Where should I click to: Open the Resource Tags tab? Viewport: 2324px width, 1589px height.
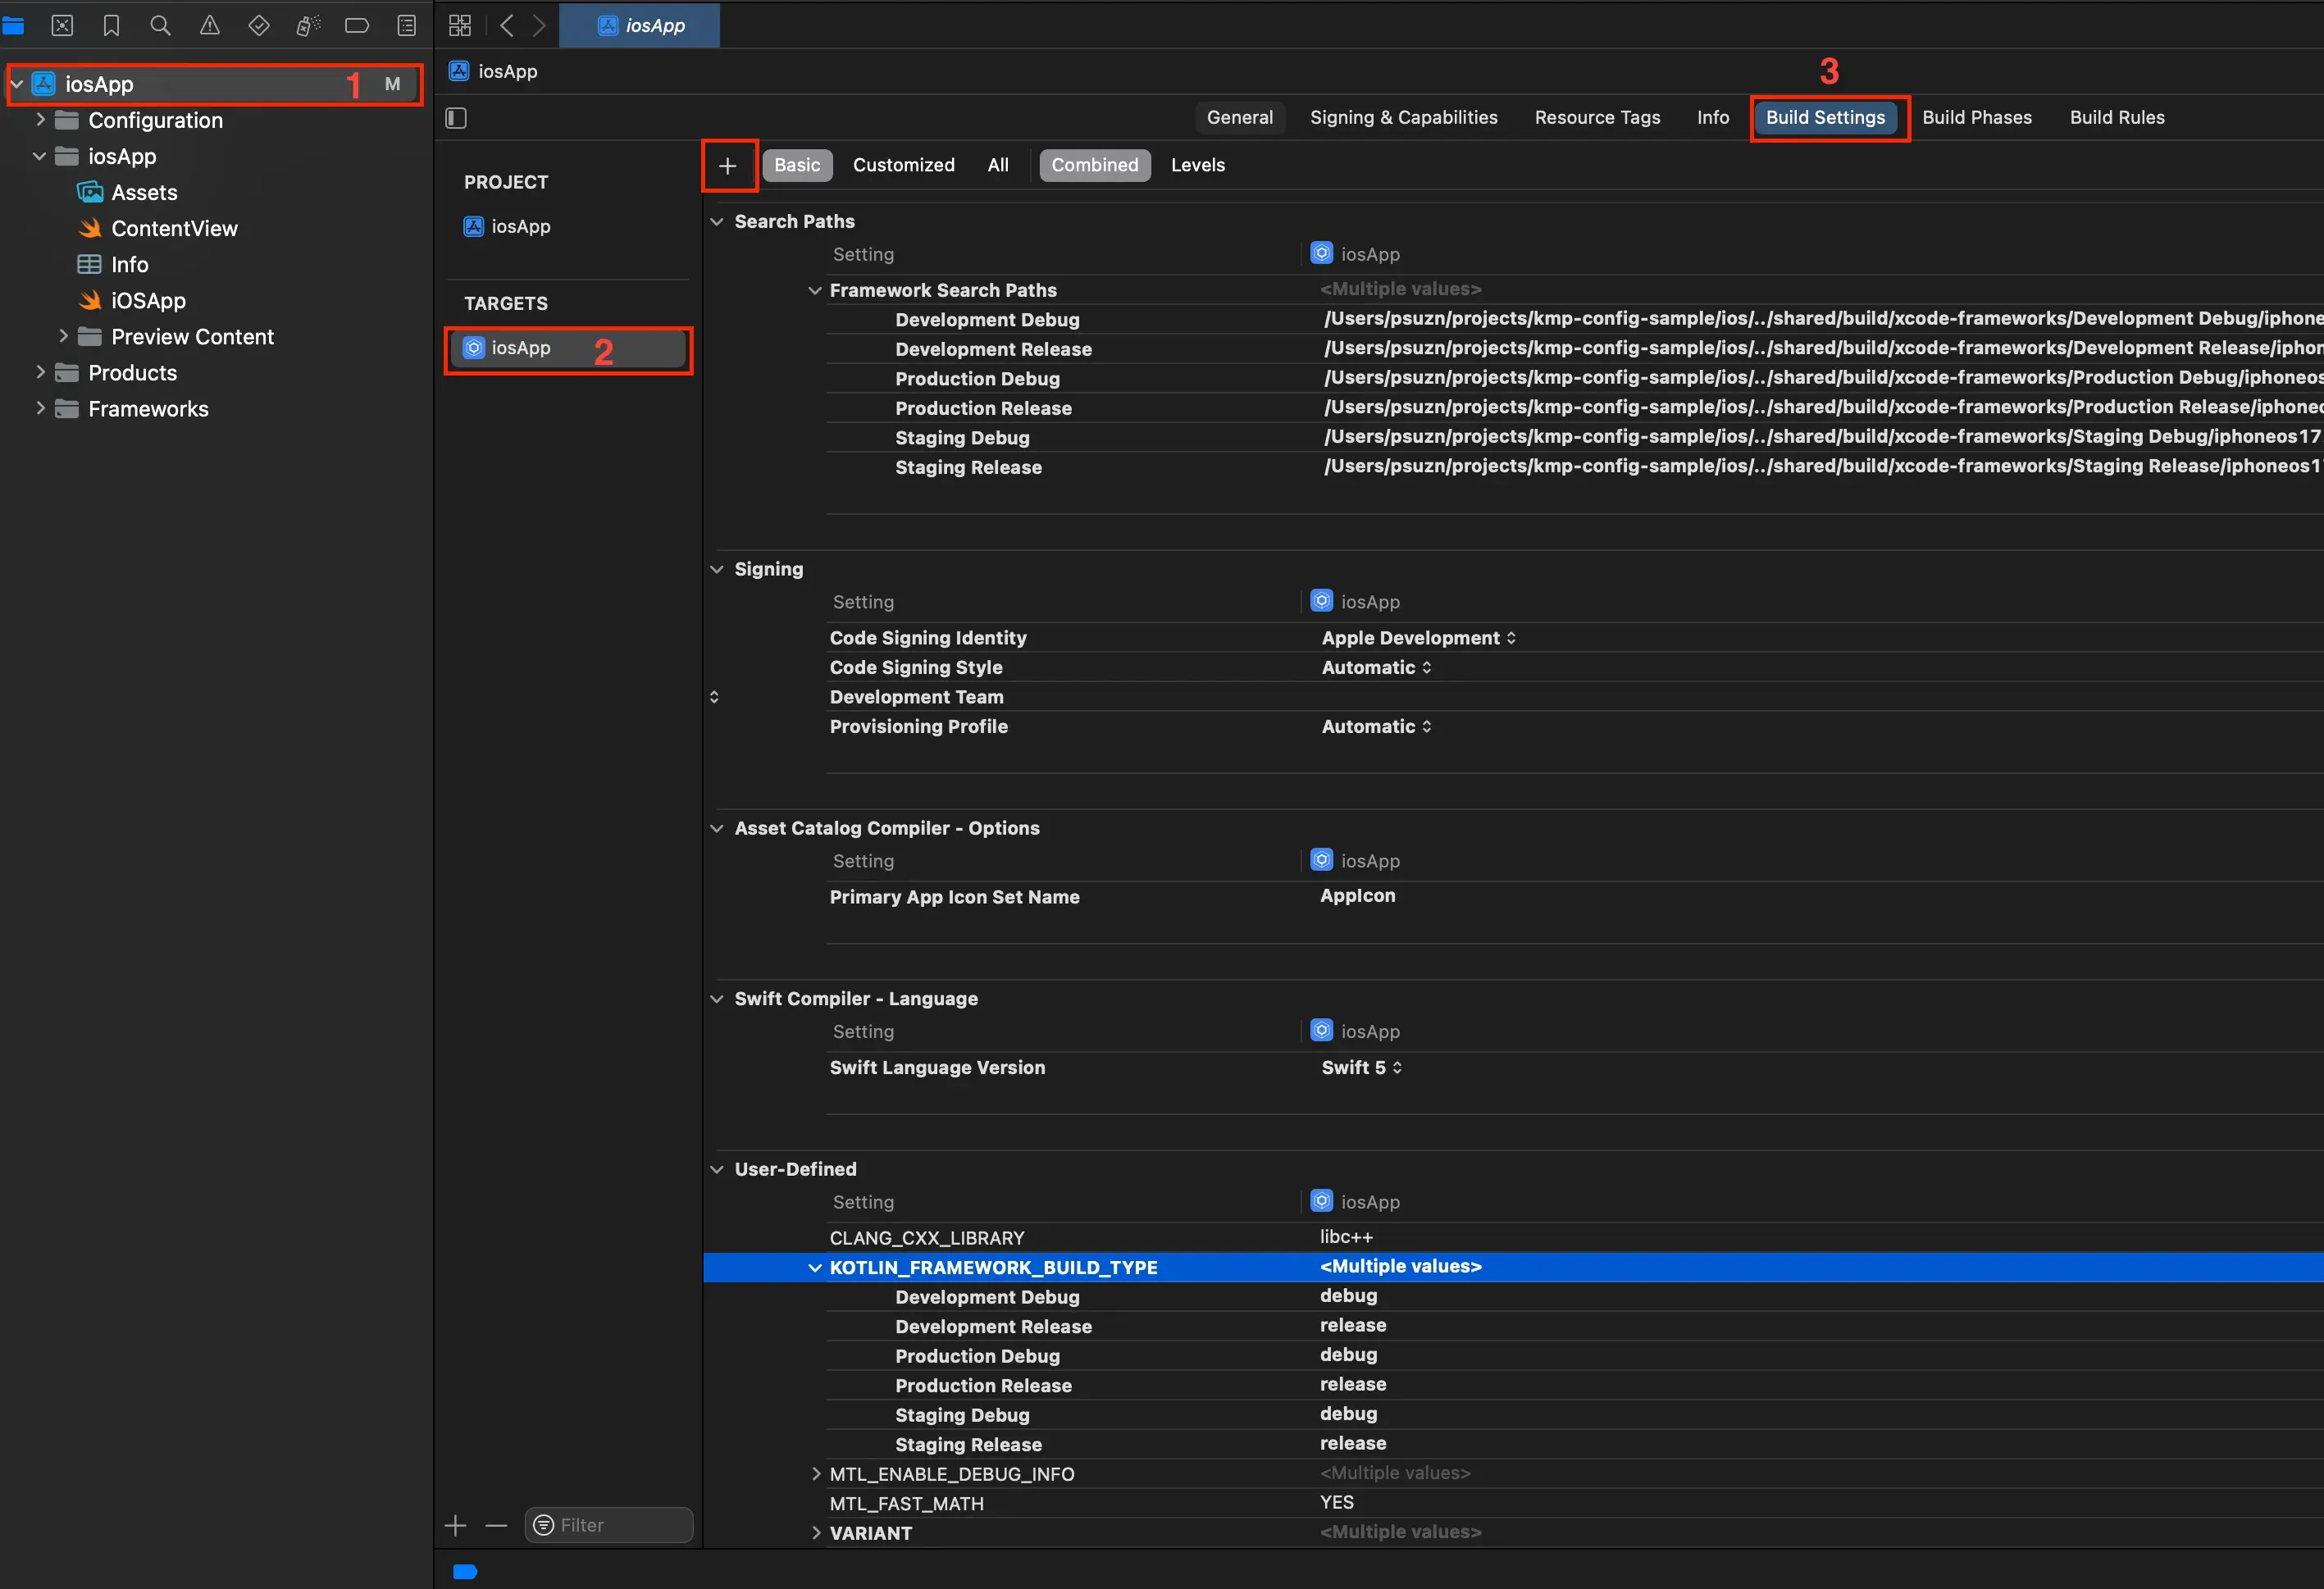click(1597, 117)
